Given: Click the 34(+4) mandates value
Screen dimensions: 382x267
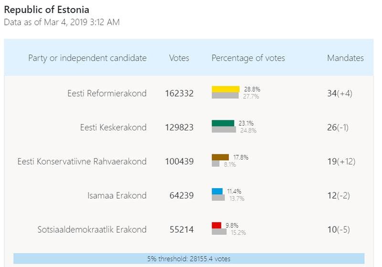Looking at the screenshot, I should [340, 94].
